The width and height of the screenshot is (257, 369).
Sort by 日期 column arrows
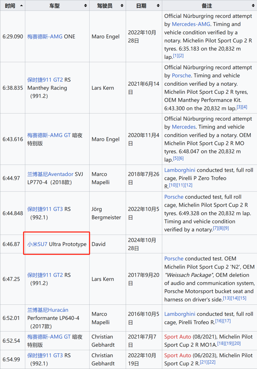(158, 6)
